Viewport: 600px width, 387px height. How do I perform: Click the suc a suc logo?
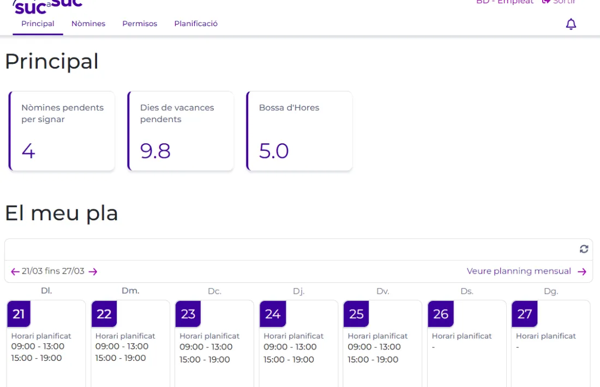click(47, 5)
